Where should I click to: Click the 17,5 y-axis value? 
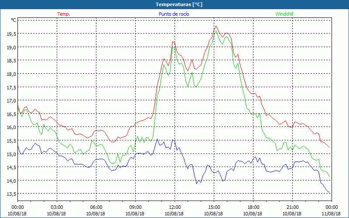point(11,88)
